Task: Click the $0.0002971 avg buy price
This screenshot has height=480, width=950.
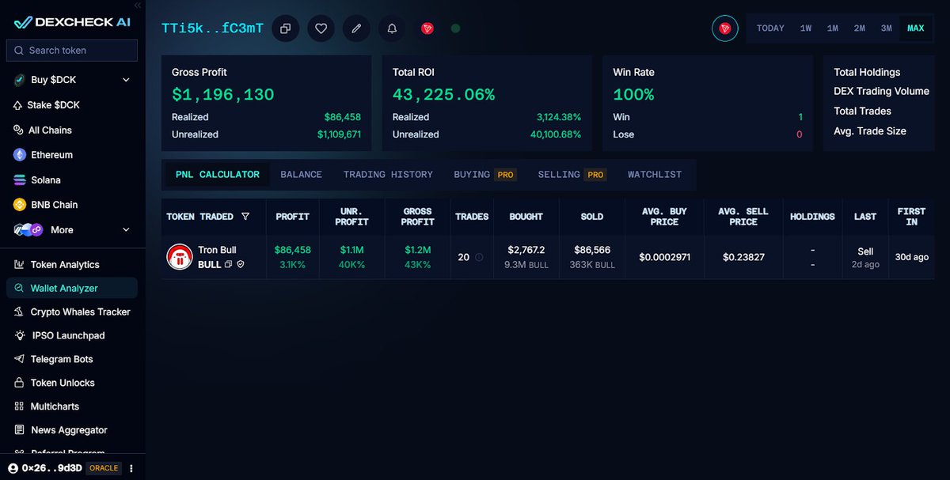Action: (x=664, y=257)
